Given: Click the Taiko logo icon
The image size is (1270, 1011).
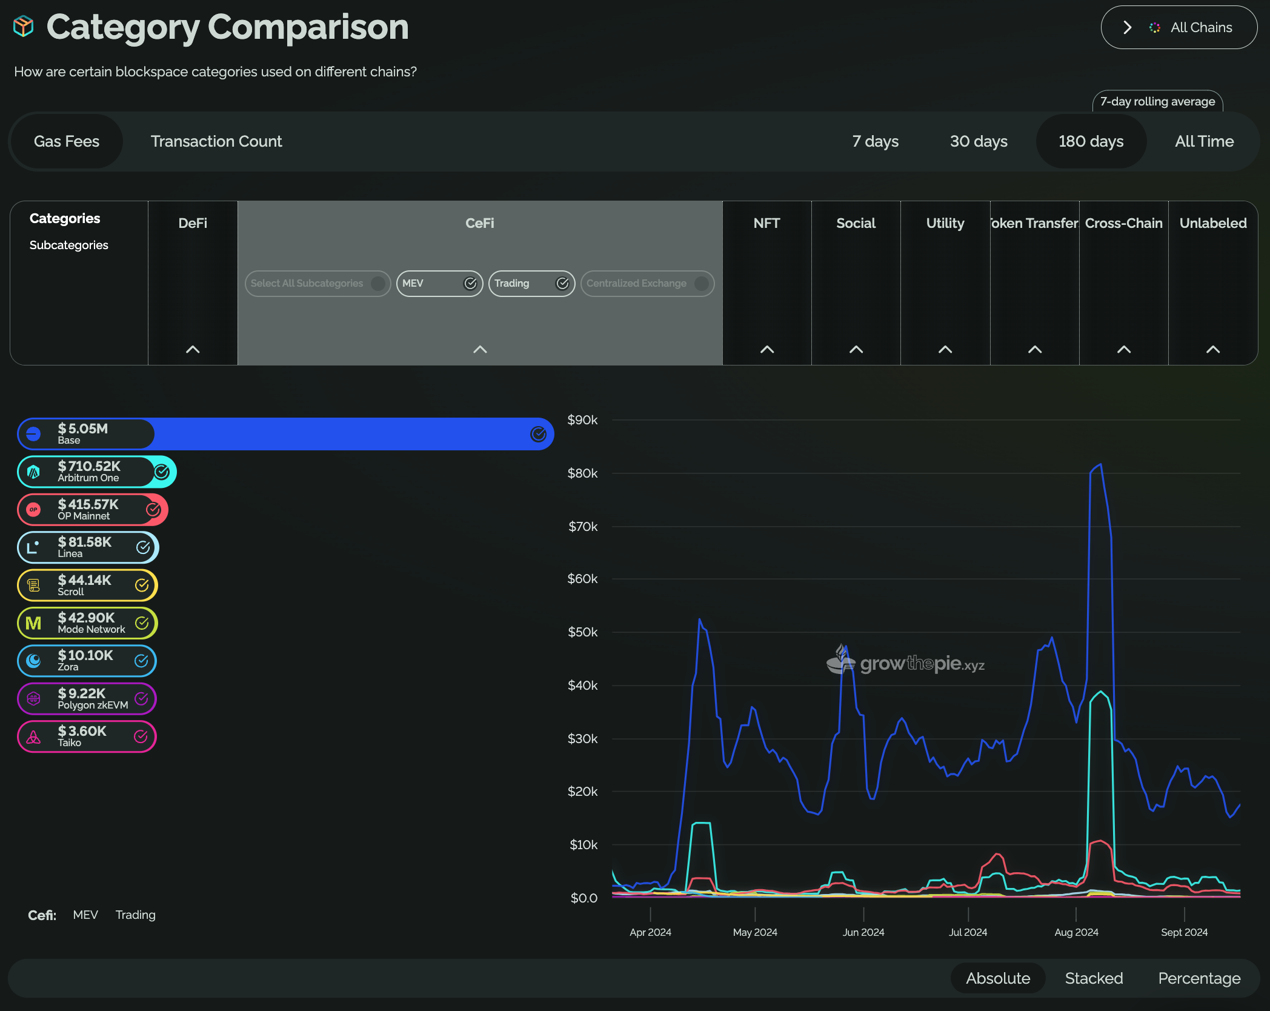Looking at the screenshot, I should point(33,736).
